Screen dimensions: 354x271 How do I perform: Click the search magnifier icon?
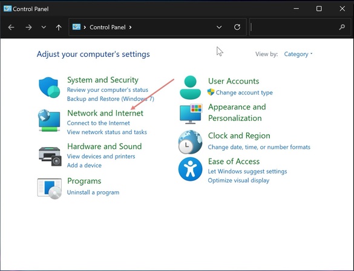tap(342, 27)
